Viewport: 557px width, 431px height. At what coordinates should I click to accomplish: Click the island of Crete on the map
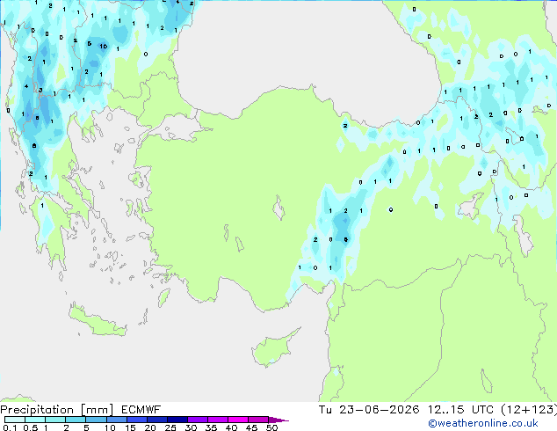coord(96,321)
